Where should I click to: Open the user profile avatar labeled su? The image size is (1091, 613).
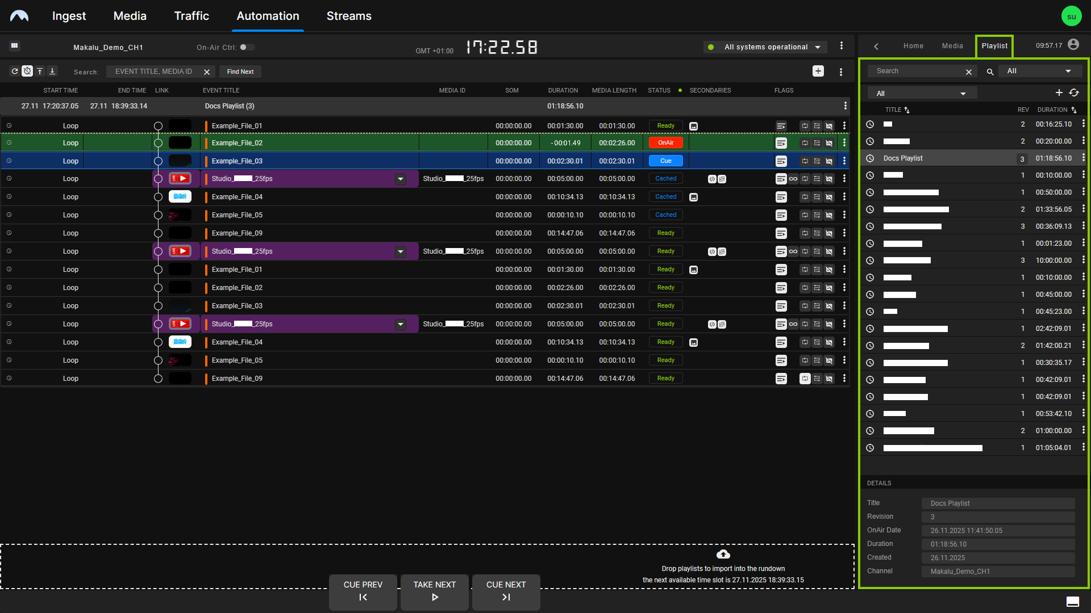point(1071,15)
